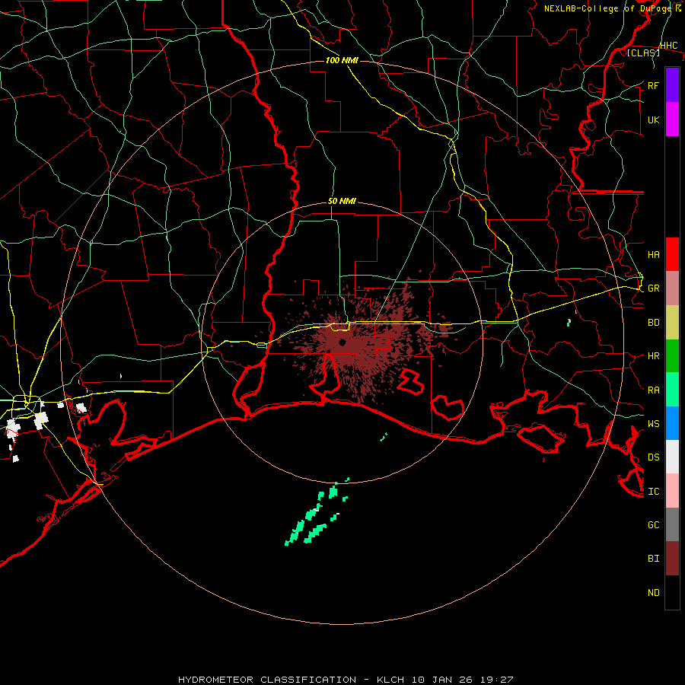The image size is (685, 685).
Task: Click the HHC product label
Action: [x=668, y=46]
